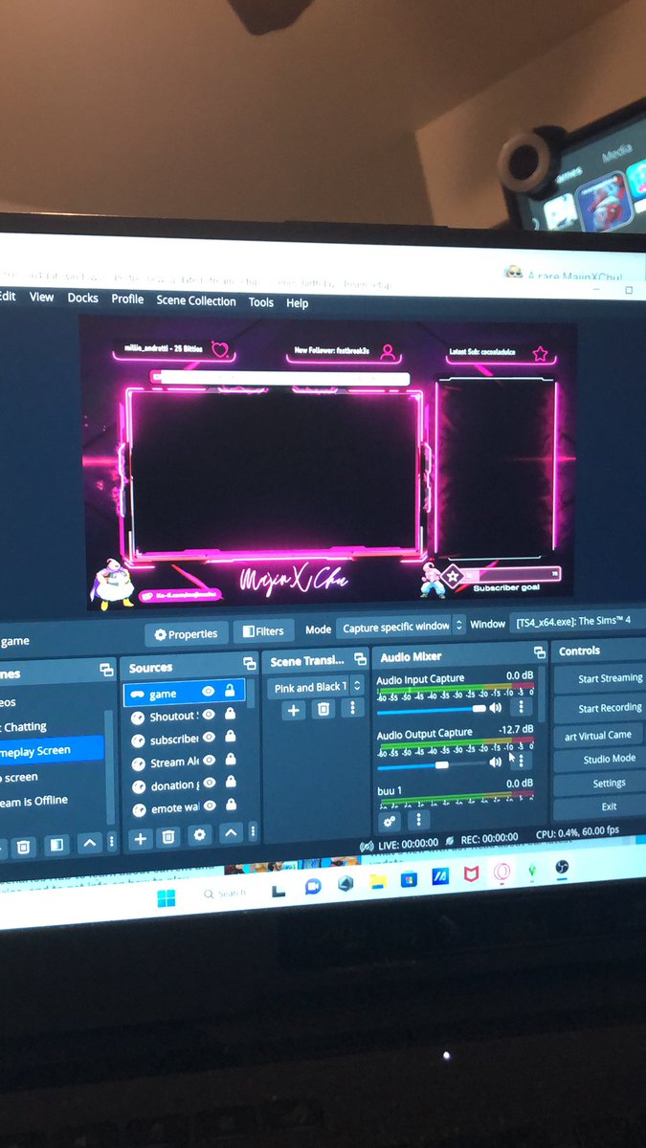
Task: Open the Tools menu
Action: coord(261,302)
